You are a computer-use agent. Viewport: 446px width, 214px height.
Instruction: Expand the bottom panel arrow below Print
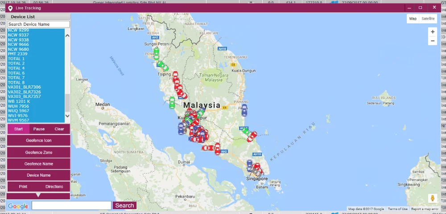[x=38, y=195]
